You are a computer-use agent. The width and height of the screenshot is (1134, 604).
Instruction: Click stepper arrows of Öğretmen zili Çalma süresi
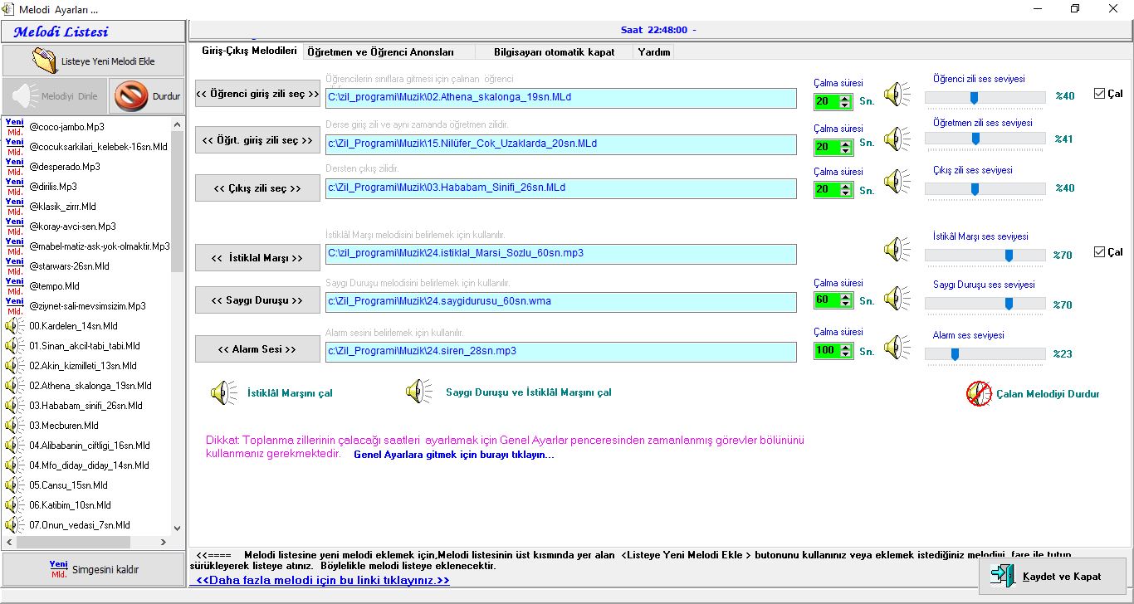click(845, 147)
